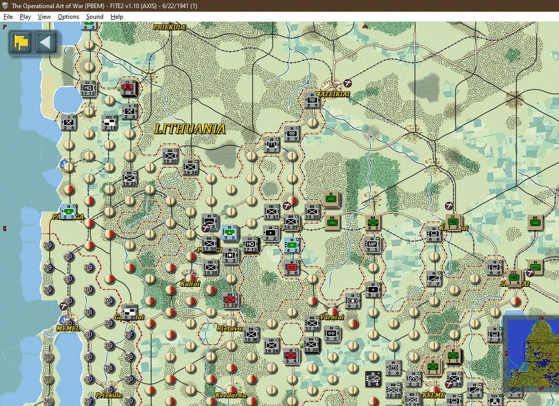Click the red scroll arrow at map's top edge
559x406 pixels.
365,26
